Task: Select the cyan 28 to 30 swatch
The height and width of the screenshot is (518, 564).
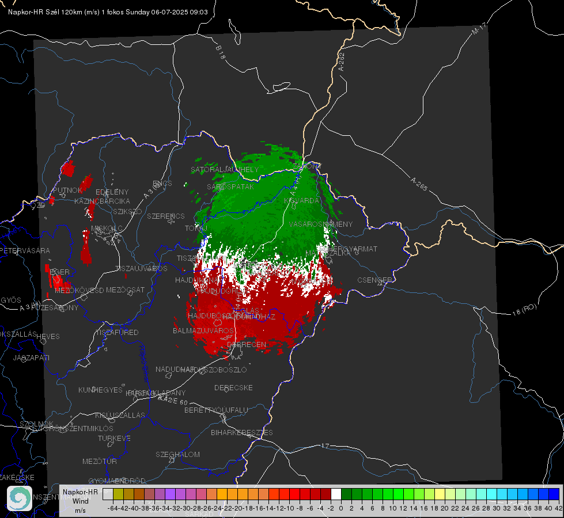Action: point(492,494)
